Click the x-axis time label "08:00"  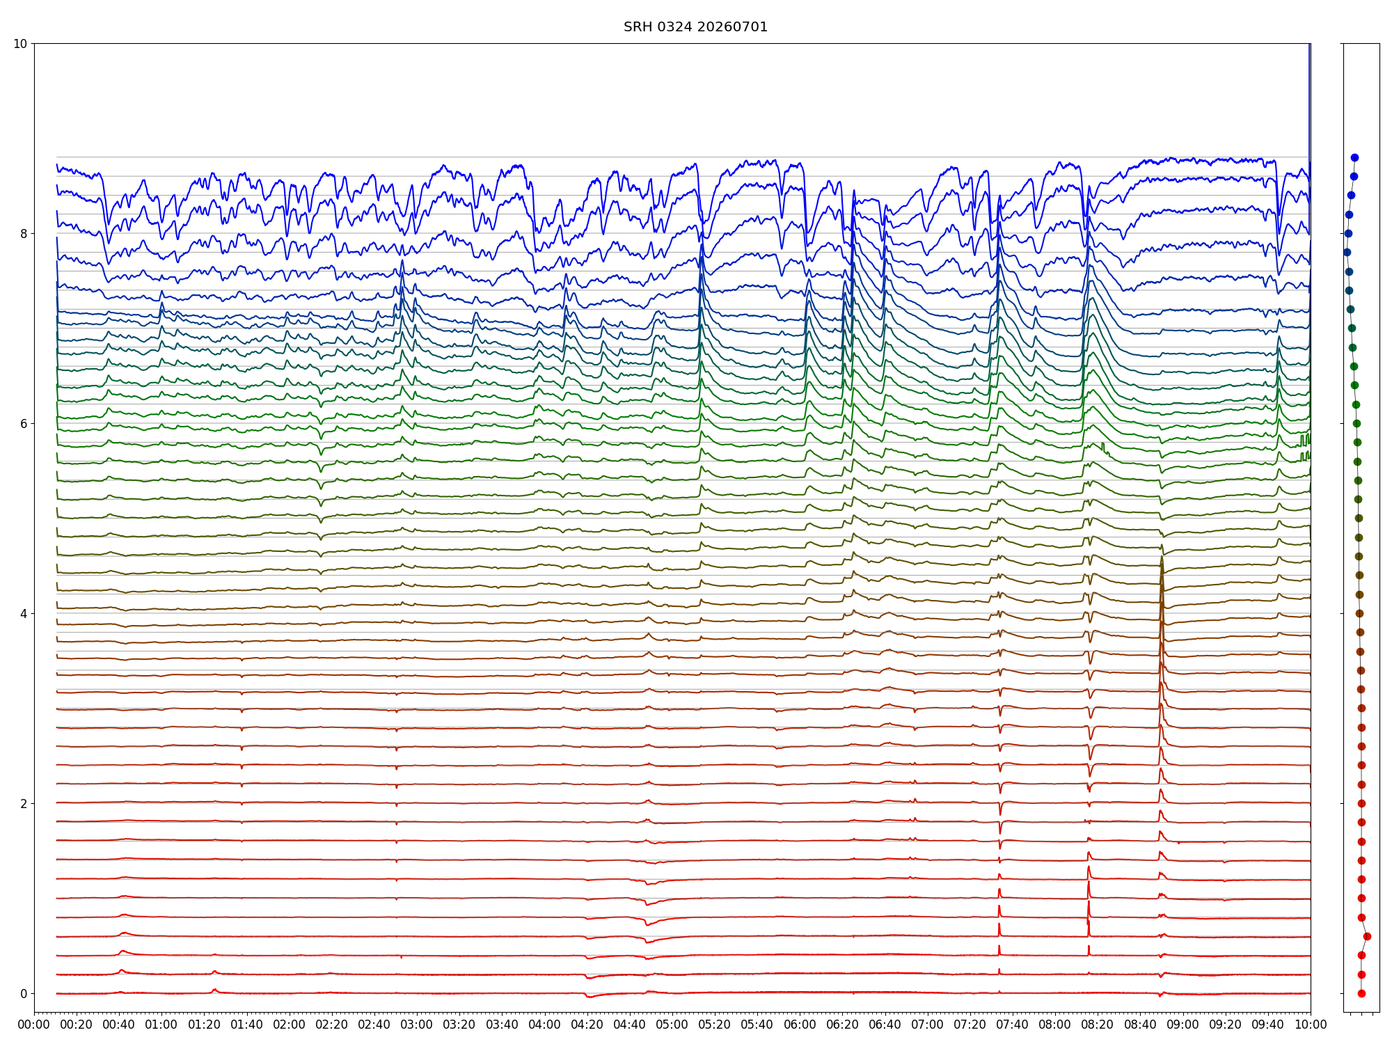(x=1055, y=1025)
